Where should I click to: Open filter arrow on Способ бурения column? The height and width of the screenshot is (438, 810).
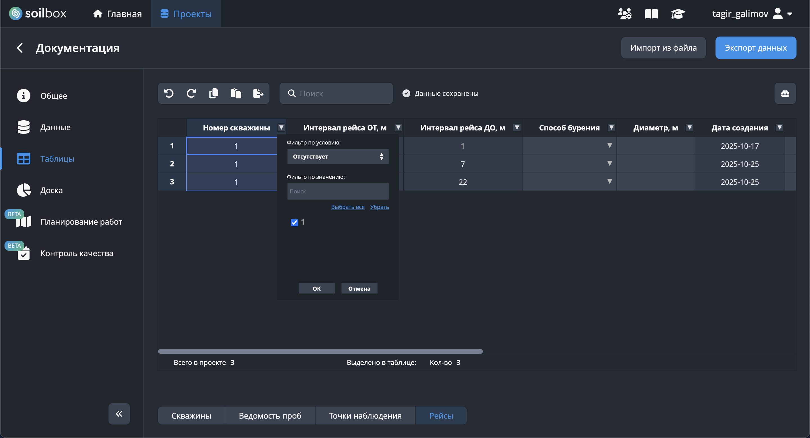[611, 128]
